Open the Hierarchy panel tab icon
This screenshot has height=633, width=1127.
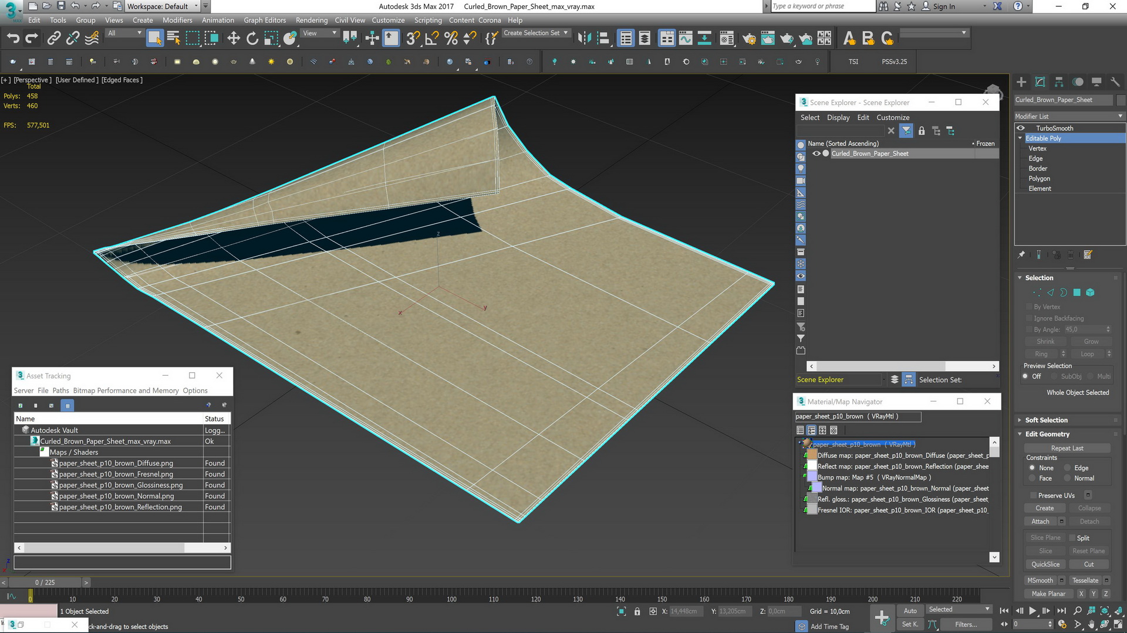click(1059, 82)
